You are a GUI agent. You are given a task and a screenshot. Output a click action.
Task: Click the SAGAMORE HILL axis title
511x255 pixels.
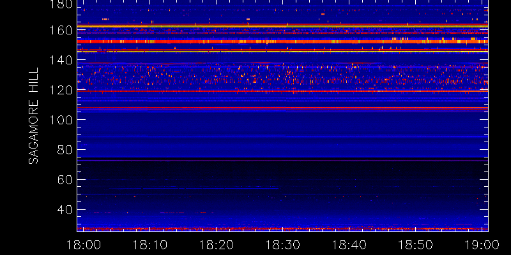pyautogui.click(x=33, y=116)
